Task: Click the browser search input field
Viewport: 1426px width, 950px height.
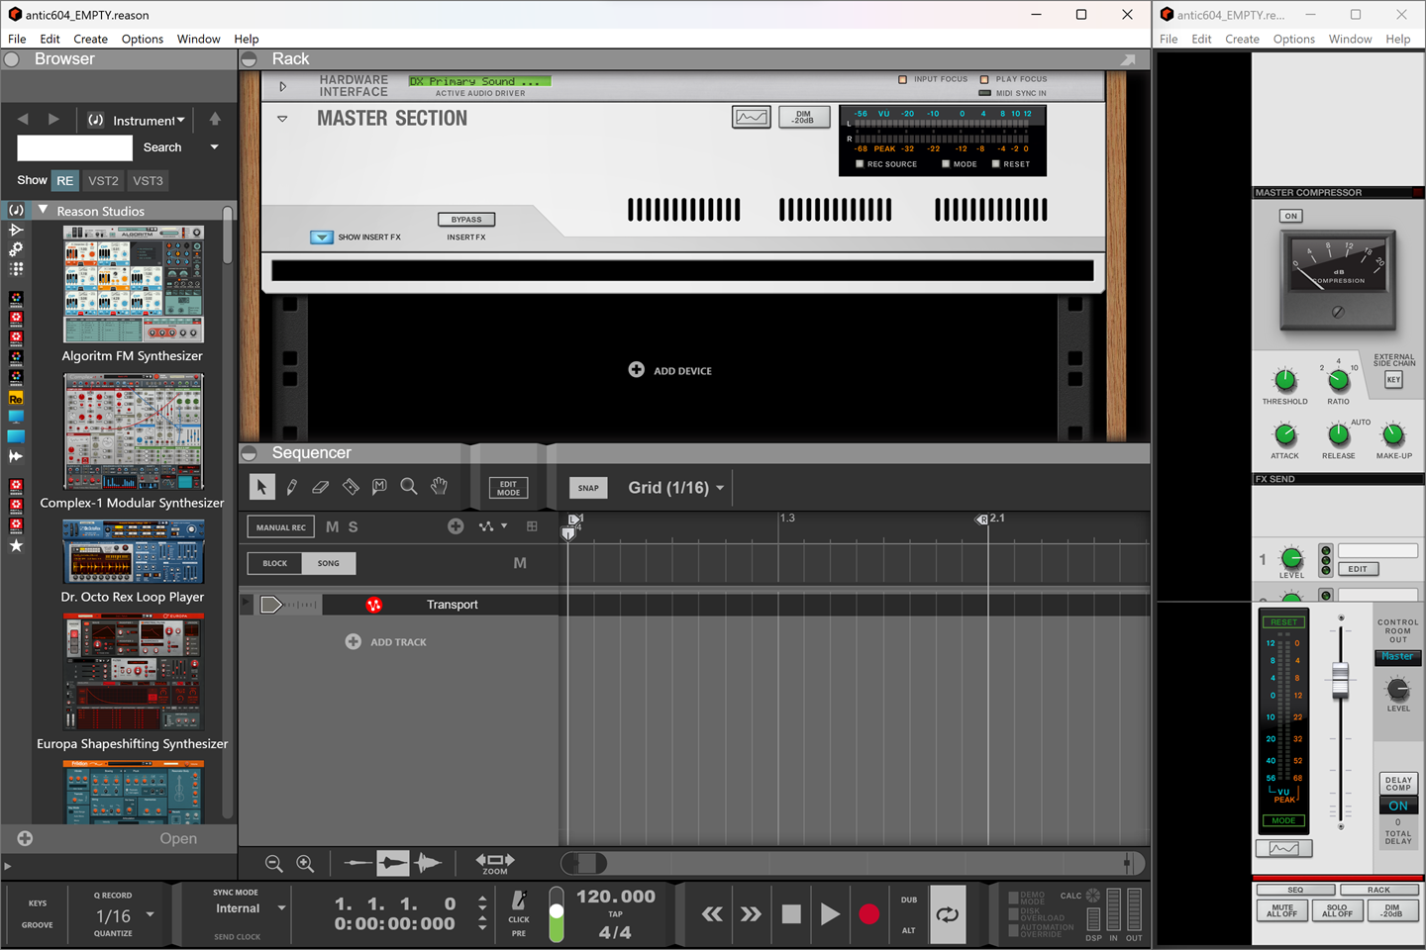Action: 75,147
